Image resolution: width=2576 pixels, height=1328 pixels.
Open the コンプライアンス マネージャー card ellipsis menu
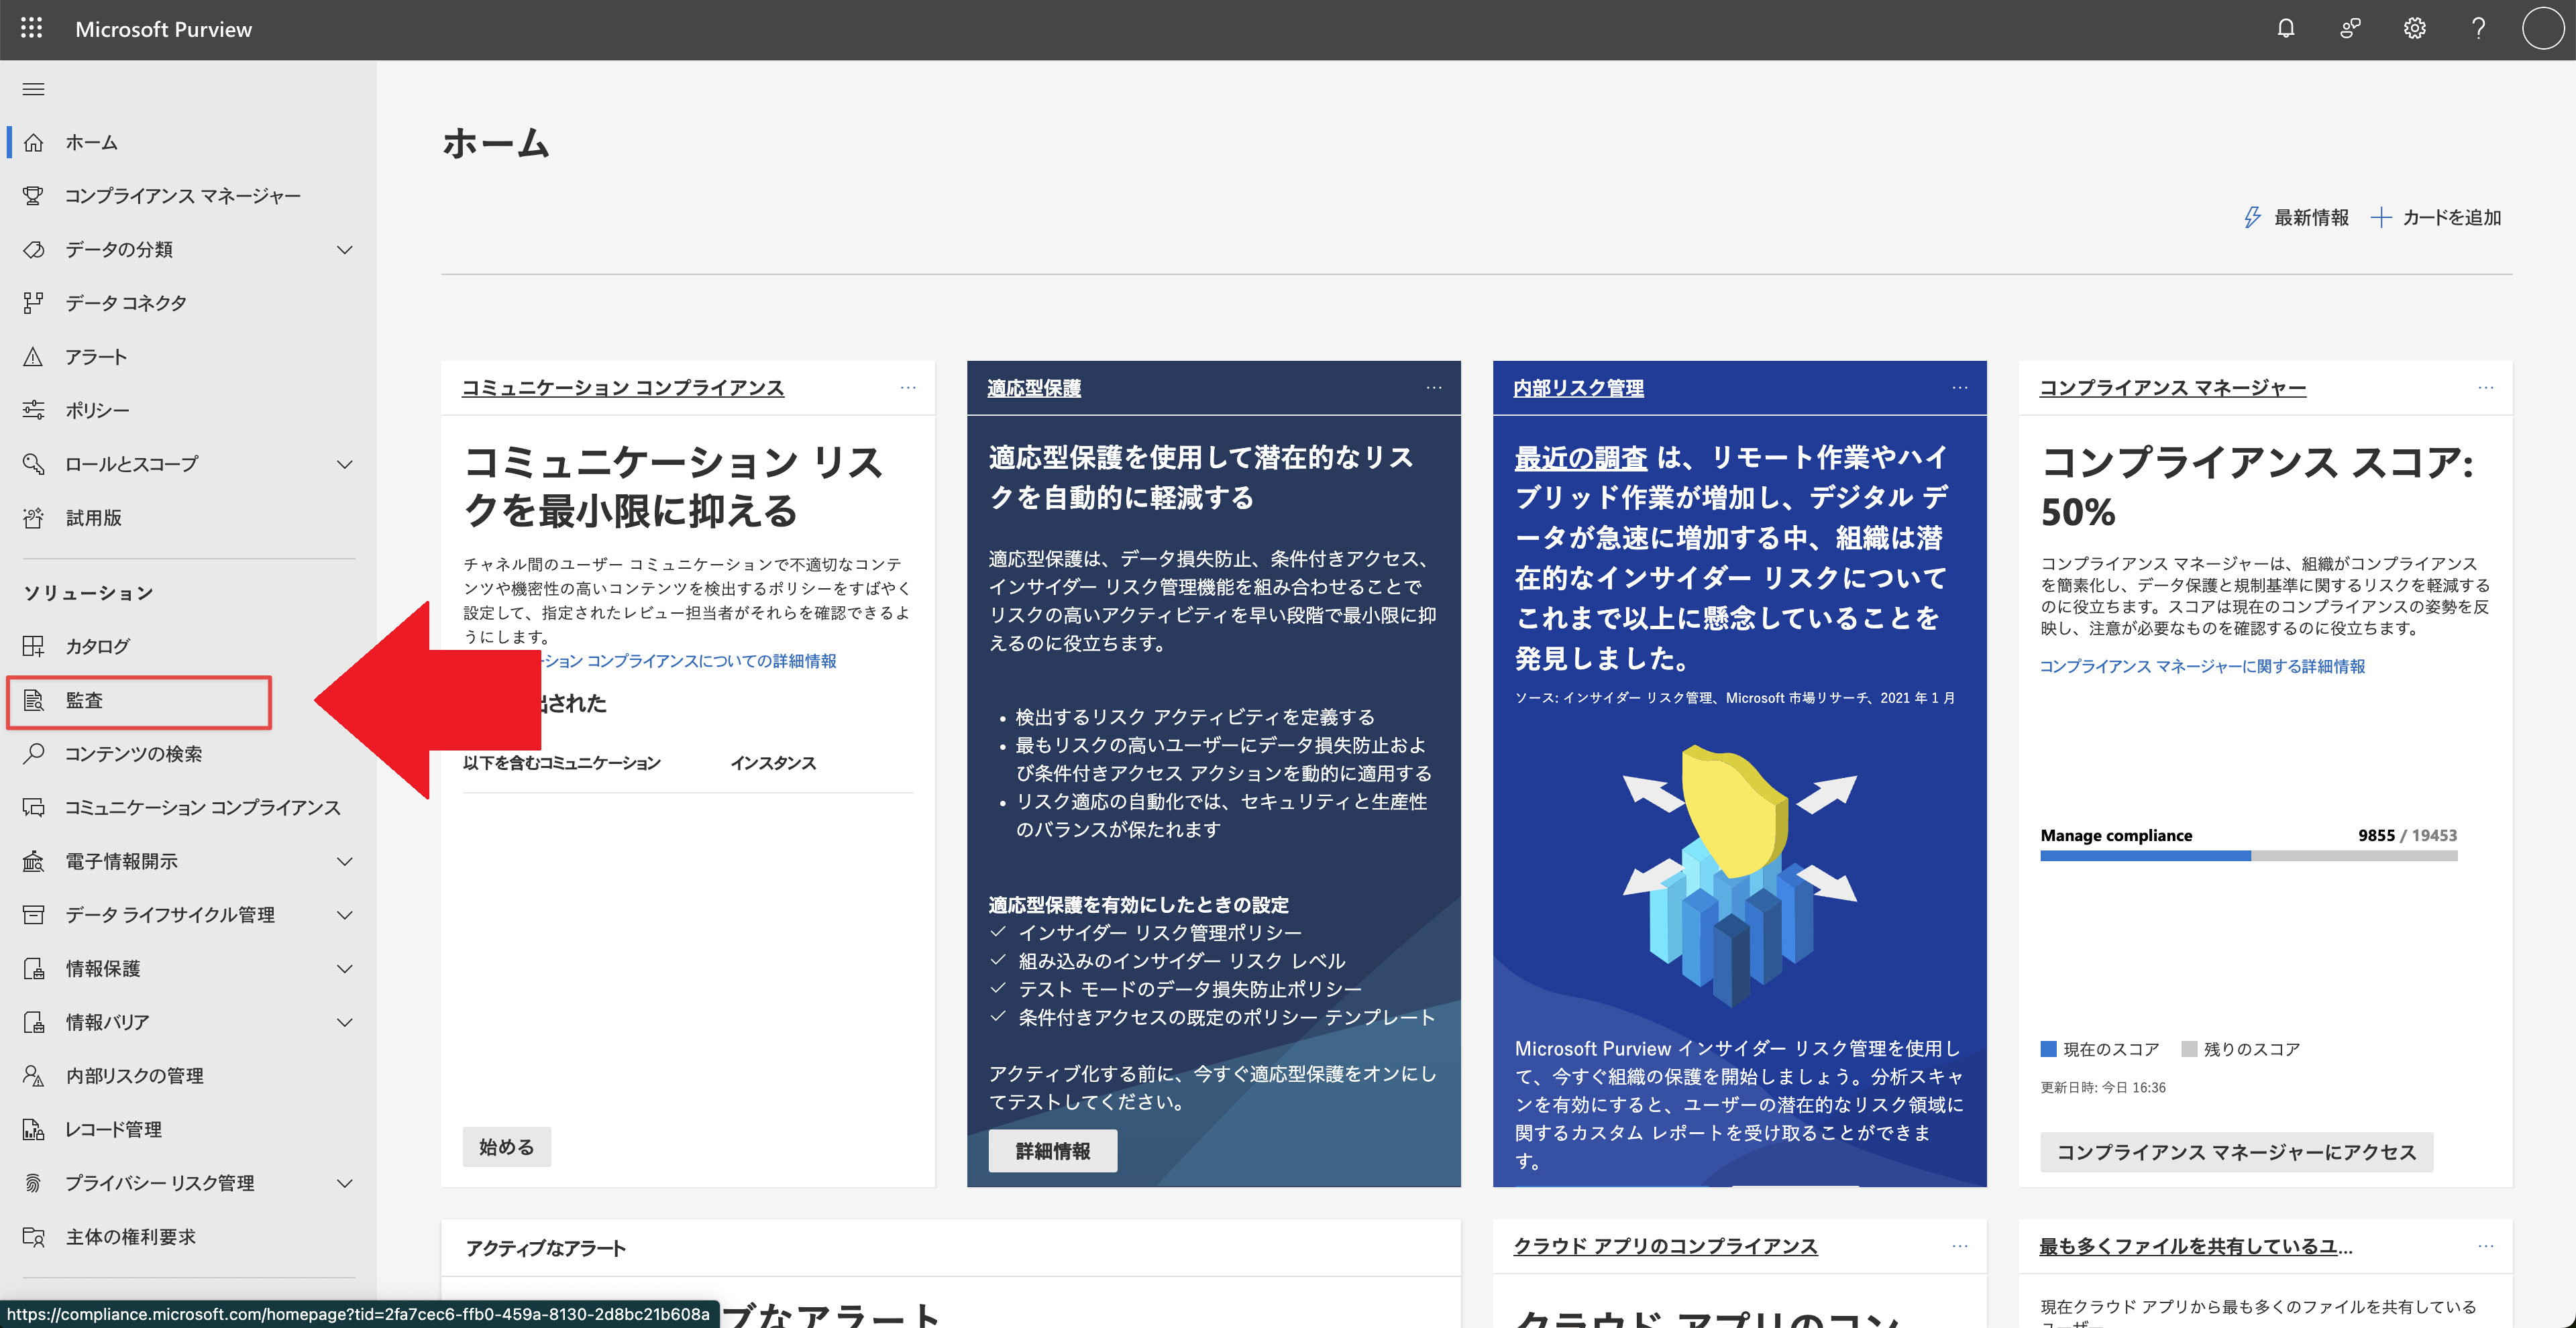(x=2486, y=388)
